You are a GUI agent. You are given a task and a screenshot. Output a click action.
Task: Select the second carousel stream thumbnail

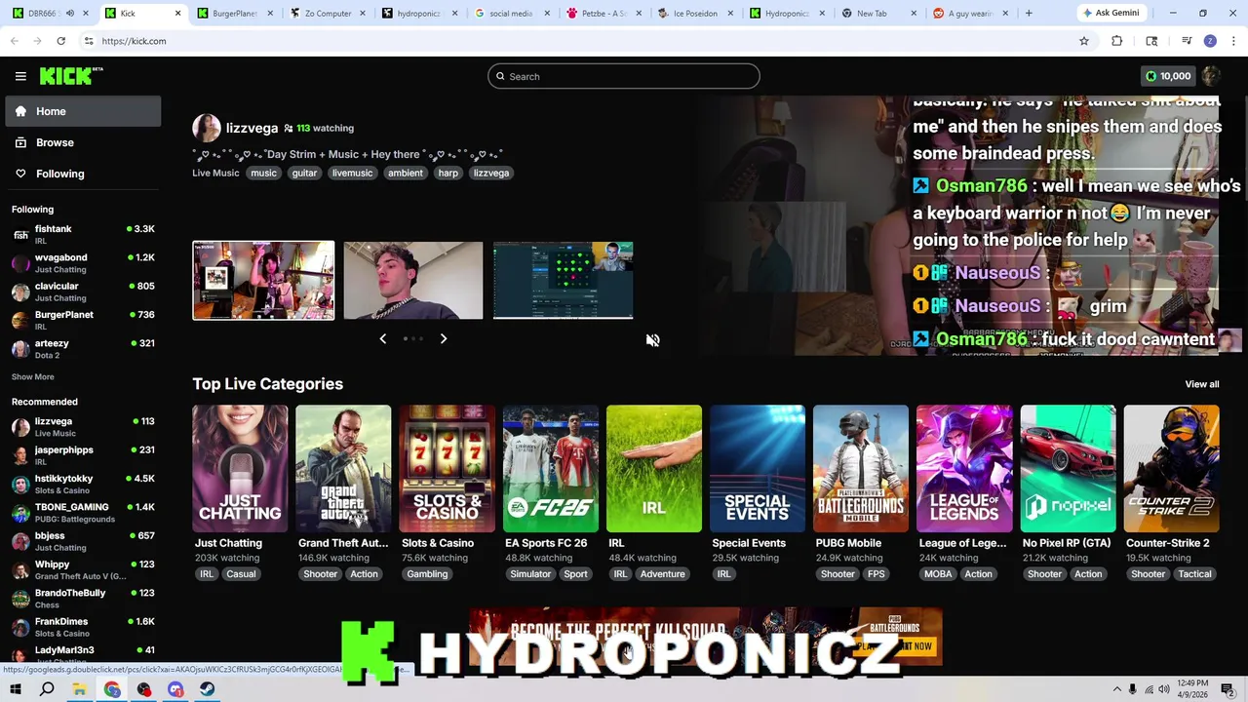tap(412, 280)
